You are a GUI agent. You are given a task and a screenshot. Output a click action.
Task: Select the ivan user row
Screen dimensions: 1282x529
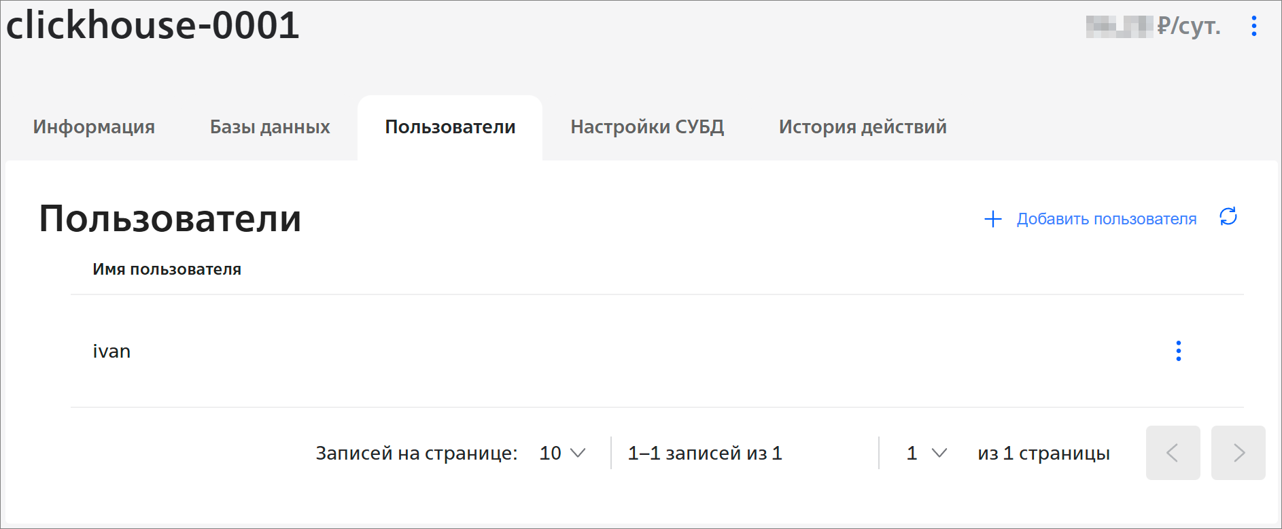tap(657, 351)
